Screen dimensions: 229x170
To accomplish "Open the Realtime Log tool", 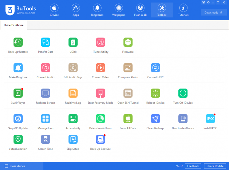I will click(x=73, y=93).
